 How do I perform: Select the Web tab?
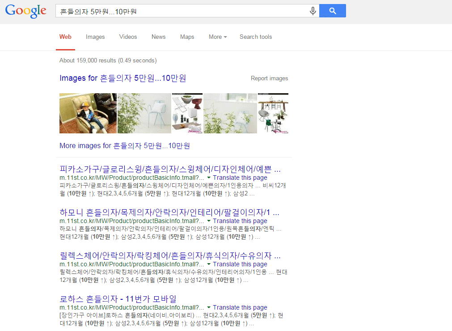(65, 37)
